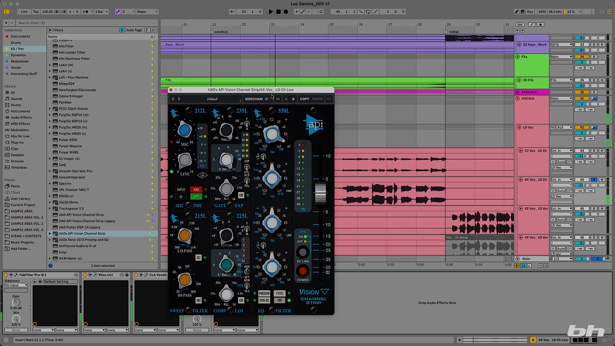
Task: Click the Stop button in transport
Action: (x=278, y=12)
